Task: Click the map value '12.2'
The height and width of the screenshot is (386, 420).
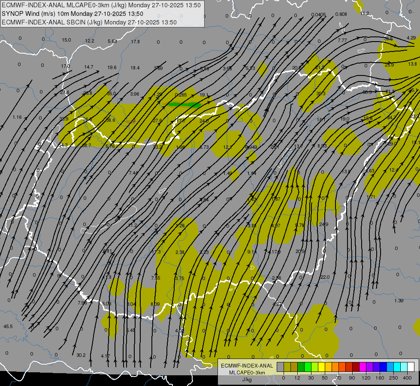Action: click(x=90, y=41)
